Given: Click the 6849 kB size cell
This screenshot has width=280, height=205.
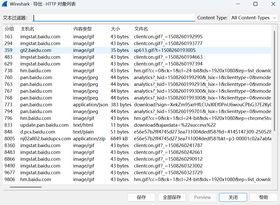Looking at the screenshot, I should click(119, 139).
